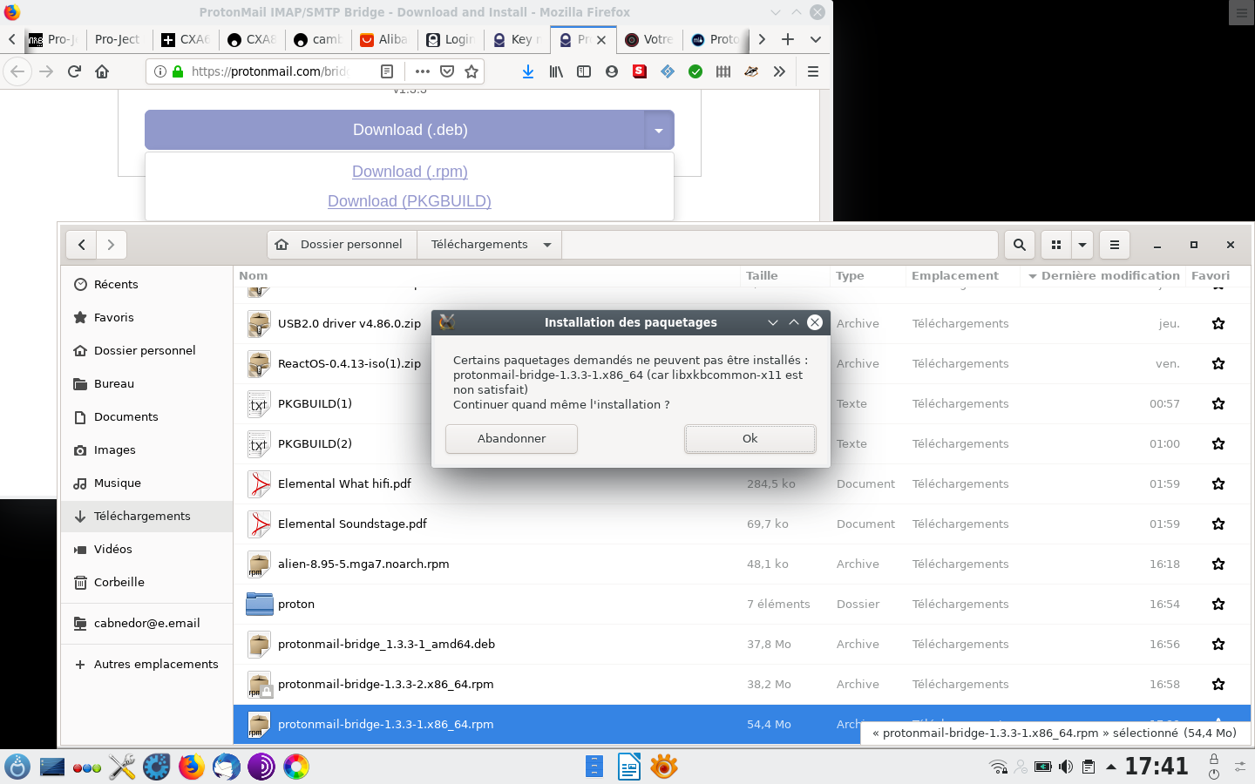The height and width of the screenshot is (784, 1255).
Task: Bookmark this page with star icon
Action: (471, 71)
